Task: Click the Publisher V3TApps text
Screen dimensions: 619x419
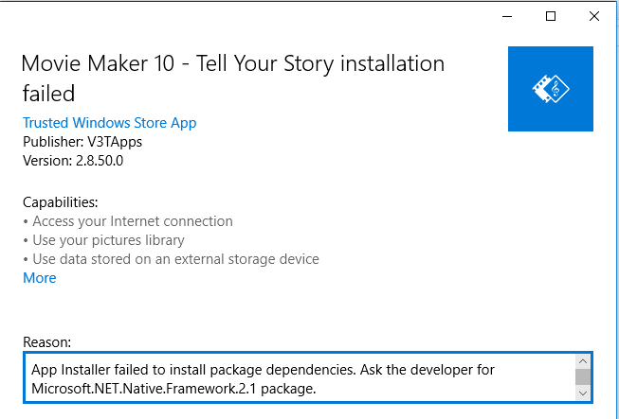Action: point(81,142)
